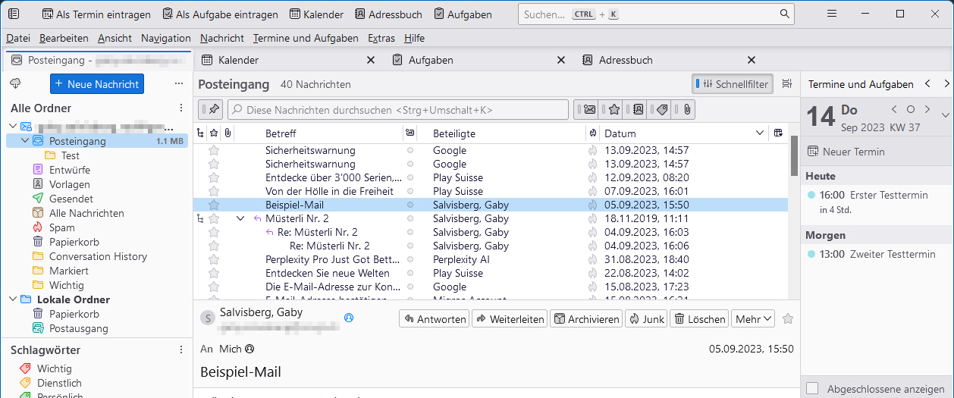This screenshot has width=954, height=398.
Task: Toggle the starred messages quick filter
Action: (x=614, y=110)
